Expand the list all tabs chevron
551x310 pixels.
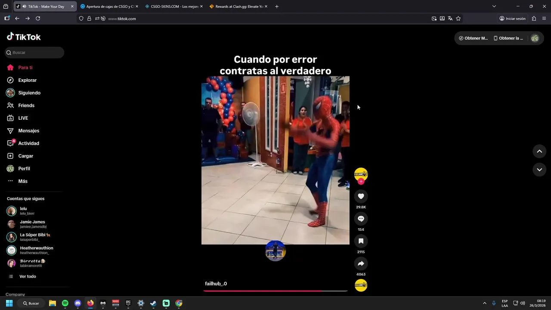(x=494, y=6)
